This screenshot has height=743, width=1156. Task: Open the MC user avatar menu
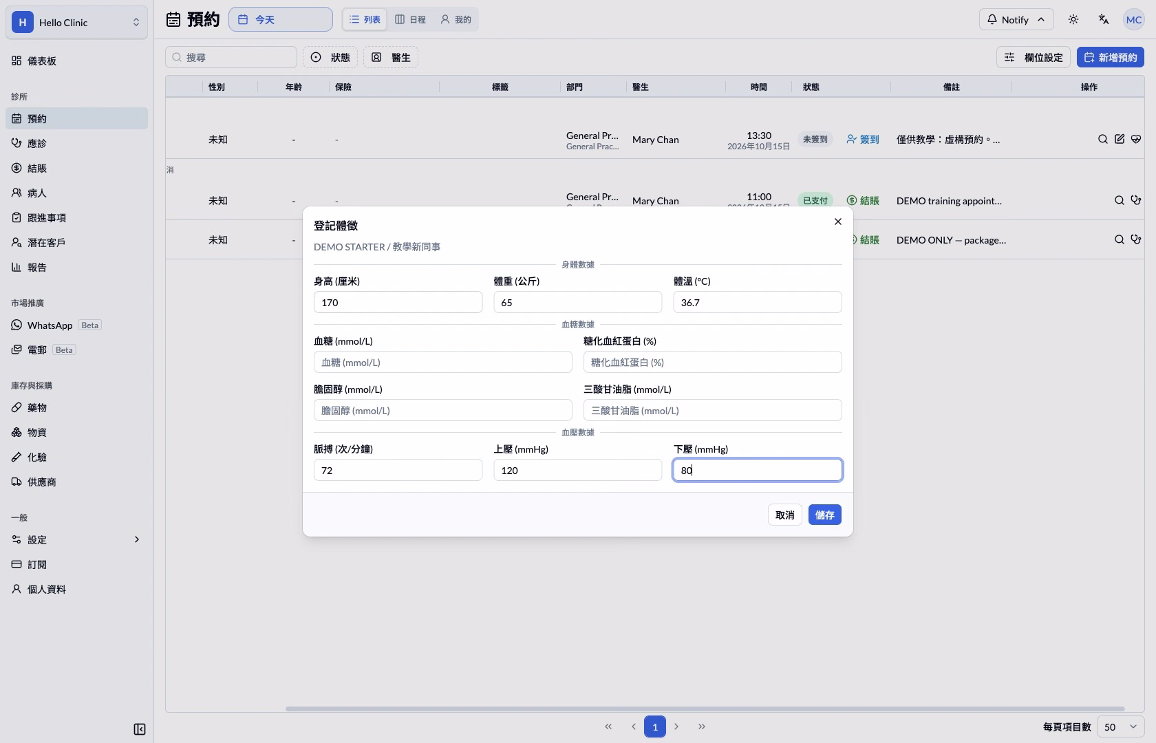click(x=1134, y=19)
